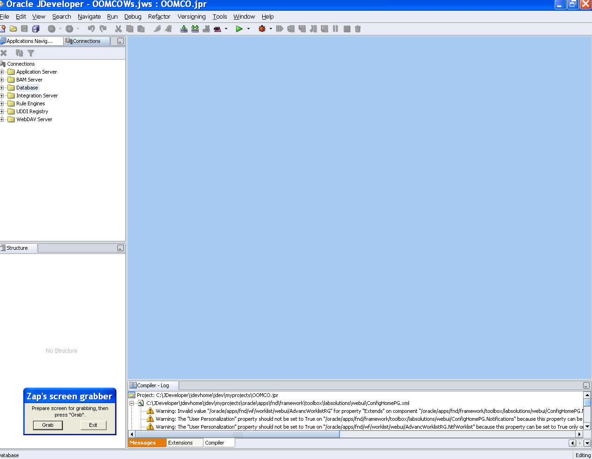Select the Structure tab

tap(18, 248)
